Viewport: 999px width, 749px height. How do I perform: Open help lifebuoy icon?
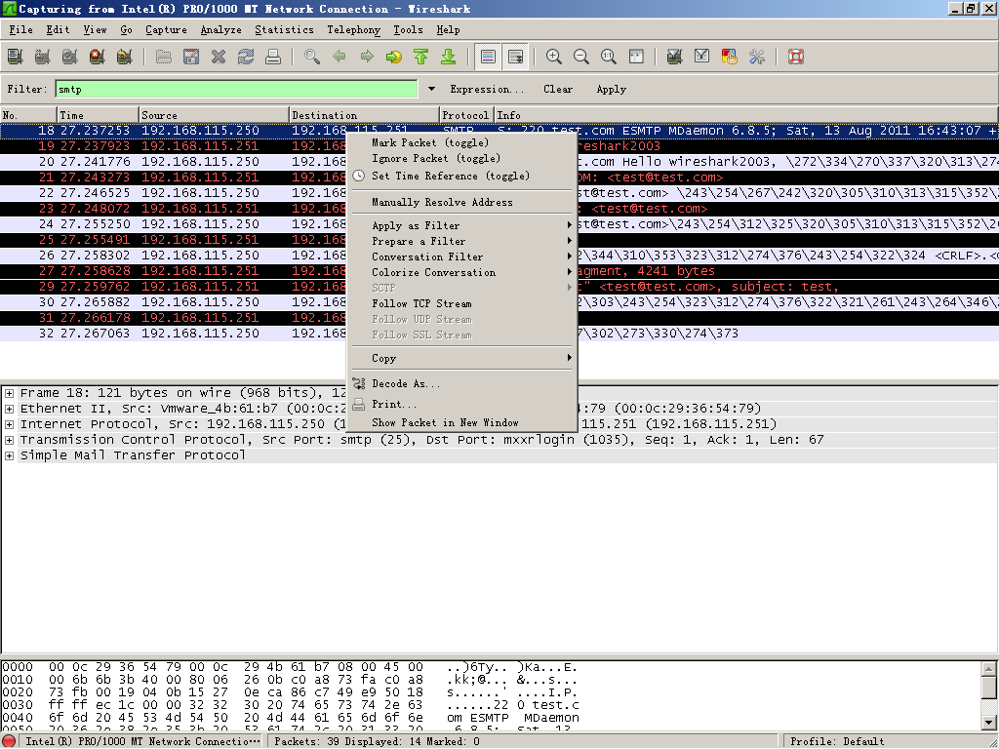796,57
